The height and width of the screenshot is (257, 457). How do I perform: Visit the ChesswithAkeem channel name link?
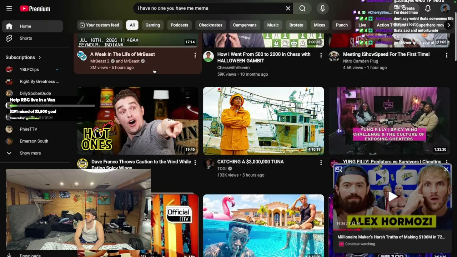(x=233, y=67)
